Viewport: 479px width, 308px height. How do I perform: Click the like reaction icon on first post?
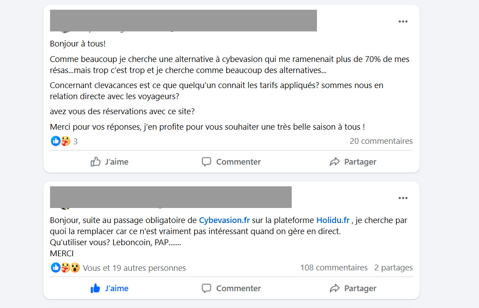pos(56,141)
